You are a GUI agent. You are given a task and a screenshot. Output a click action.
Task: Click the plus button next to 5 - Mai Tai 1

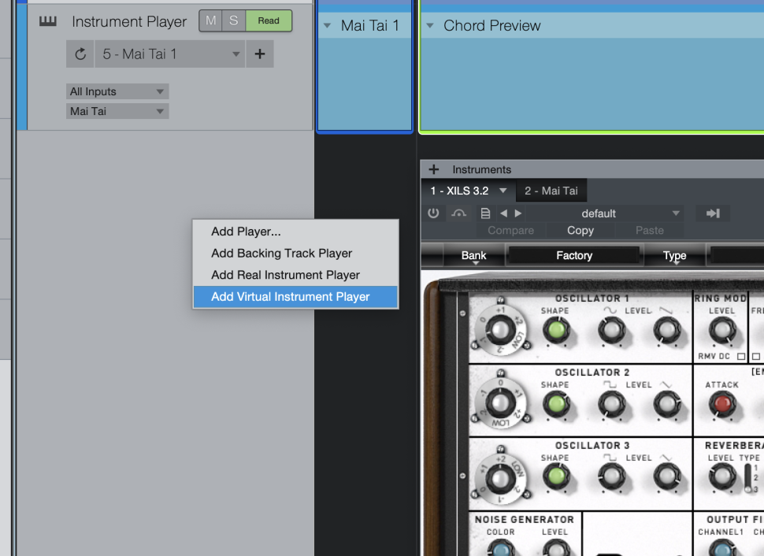pos(259,54)
